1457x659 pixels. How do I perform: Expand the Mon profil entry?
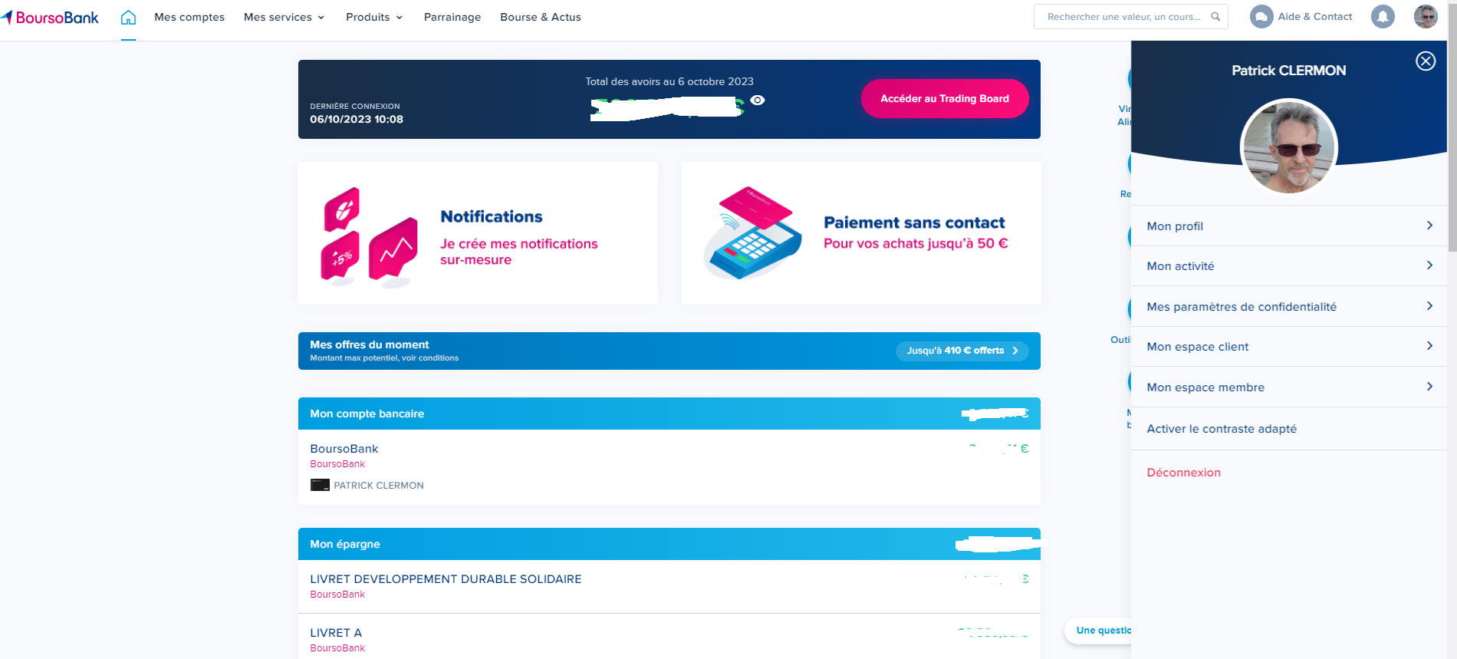[x=1288, y=226]
